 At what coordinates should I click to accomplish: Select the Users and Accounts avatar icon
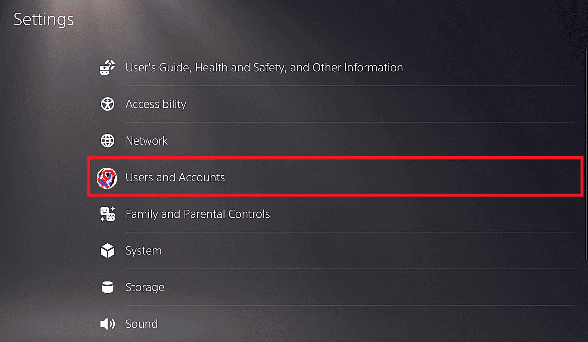pos(107,177)
